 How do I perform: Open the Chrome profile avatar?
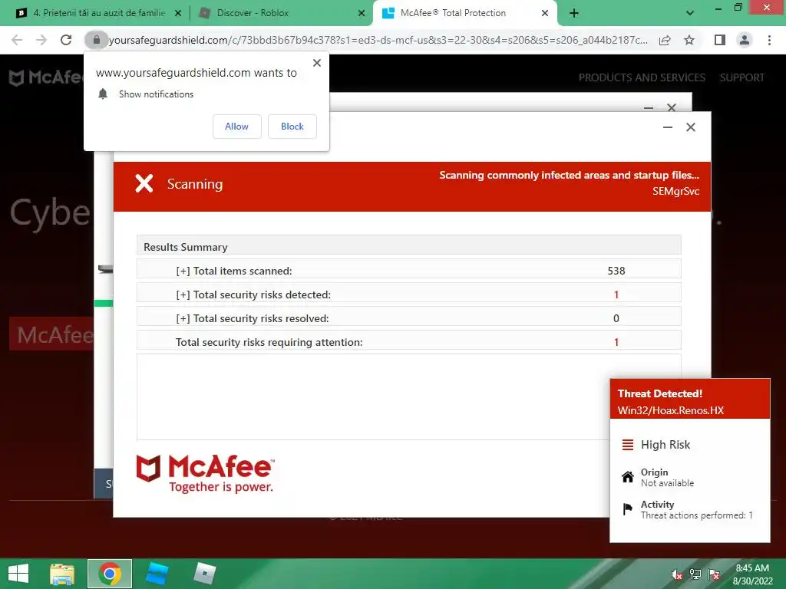click(745, 40)
